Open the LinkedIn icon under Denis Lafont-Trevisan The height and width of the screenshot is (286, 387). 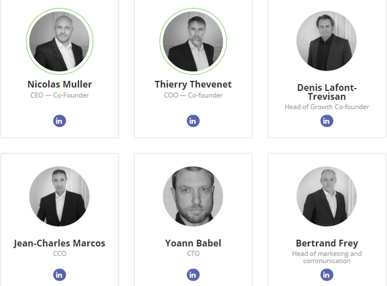[x=327, y=121]
